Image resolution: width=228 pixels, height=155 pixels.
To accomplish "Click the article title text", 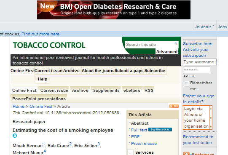I will (63, 130).
